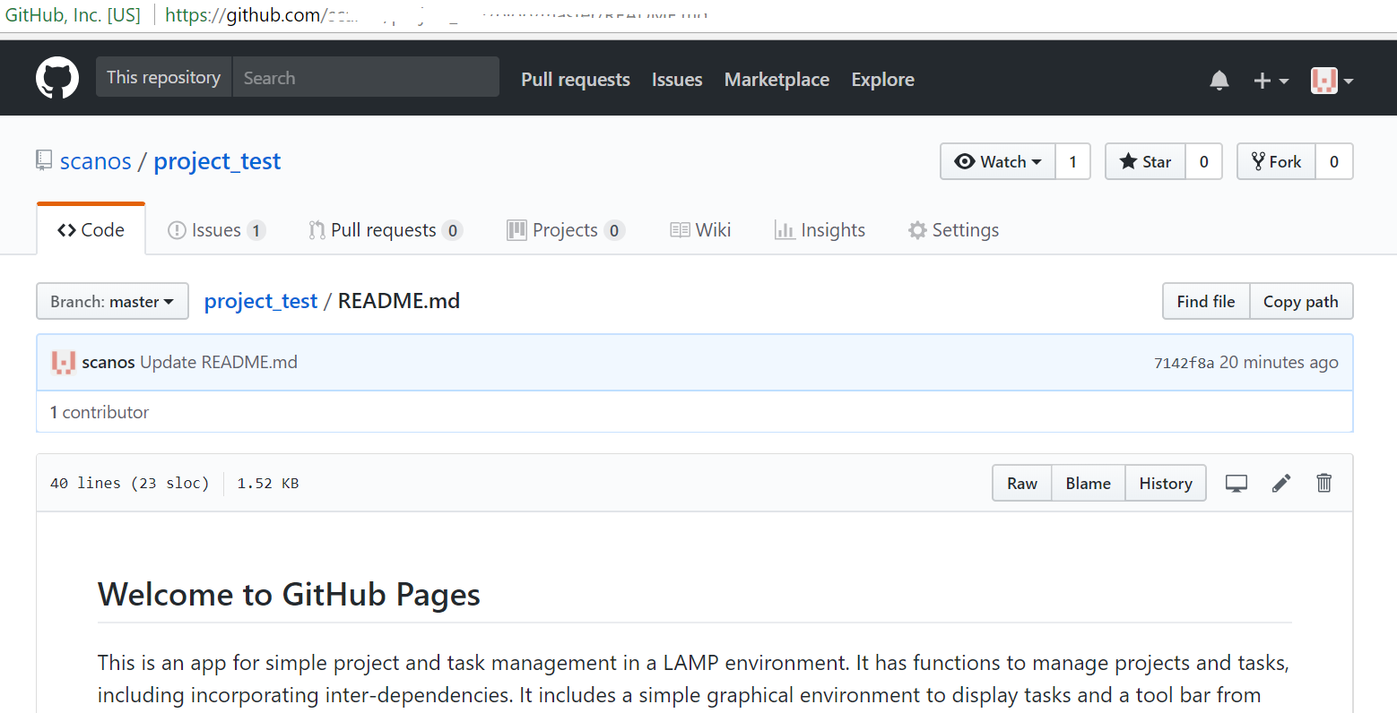Focus the repository Search field
1397x713 pixels.
[366, 77]
